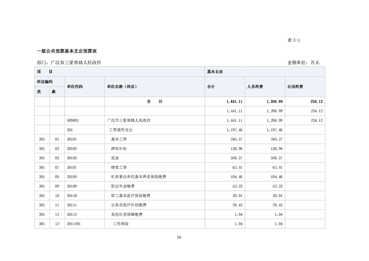This screenshot has width=369, height=261.
Task: Click the 金额单位：万元 label
Action: [x=303, y=63]
